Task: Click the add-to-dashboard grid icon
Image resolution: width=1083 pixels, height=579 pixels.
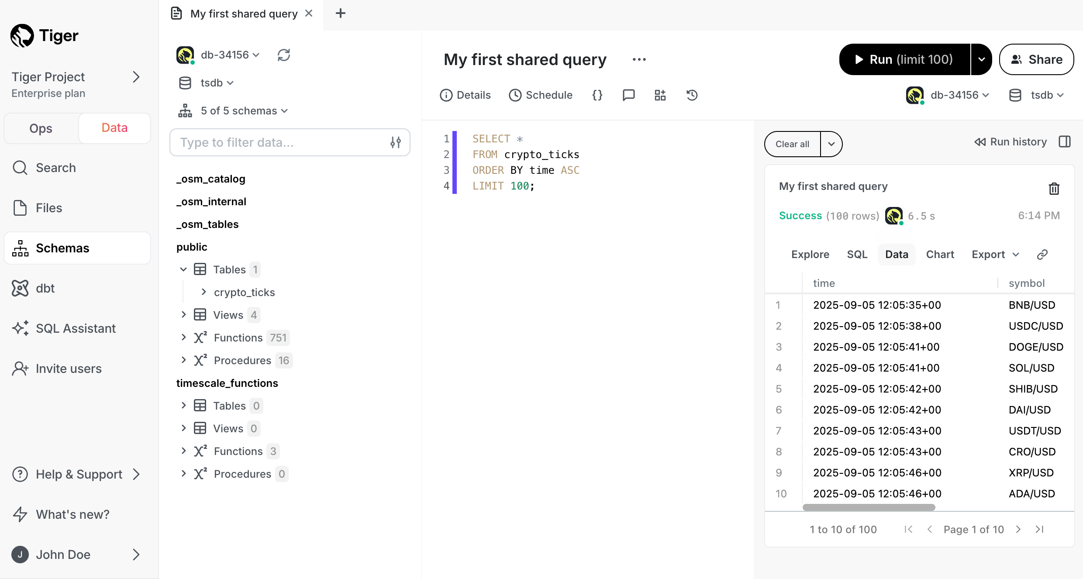Action: pyautogui.click(x=660, y=95)
